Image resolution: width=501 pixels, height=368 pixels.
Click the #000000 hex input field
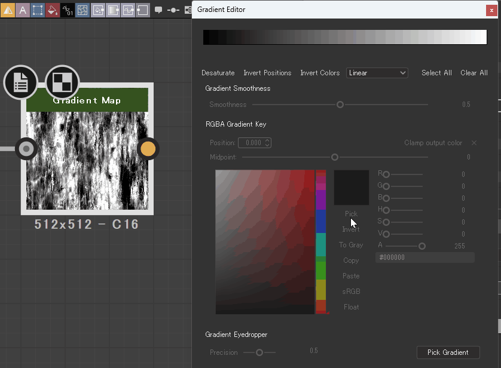(x=424, y=257)
